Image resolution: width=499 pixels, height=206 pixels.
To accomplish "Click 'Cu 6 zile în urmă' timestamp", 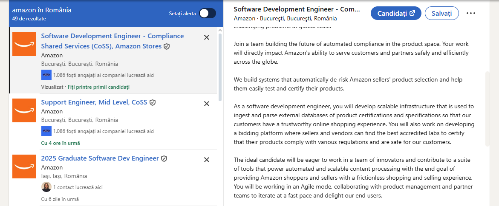I will 60,199.
